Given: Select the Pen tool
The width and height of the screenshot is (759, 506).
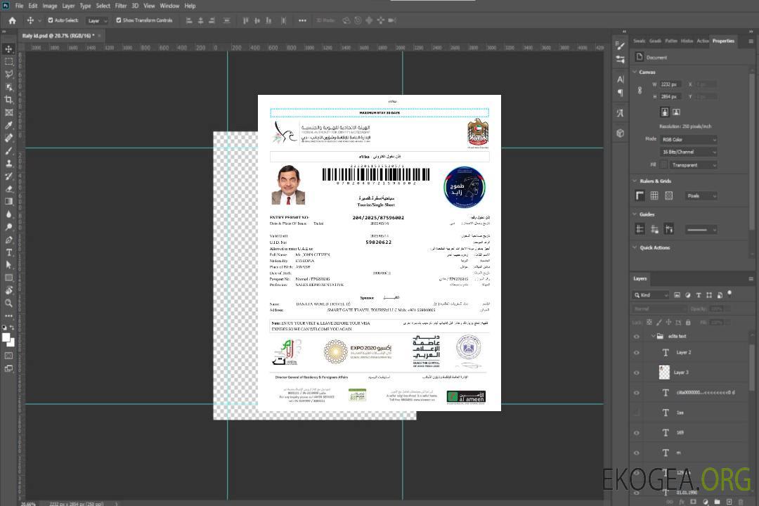Looking at the screenshot, I should (8, 240).
